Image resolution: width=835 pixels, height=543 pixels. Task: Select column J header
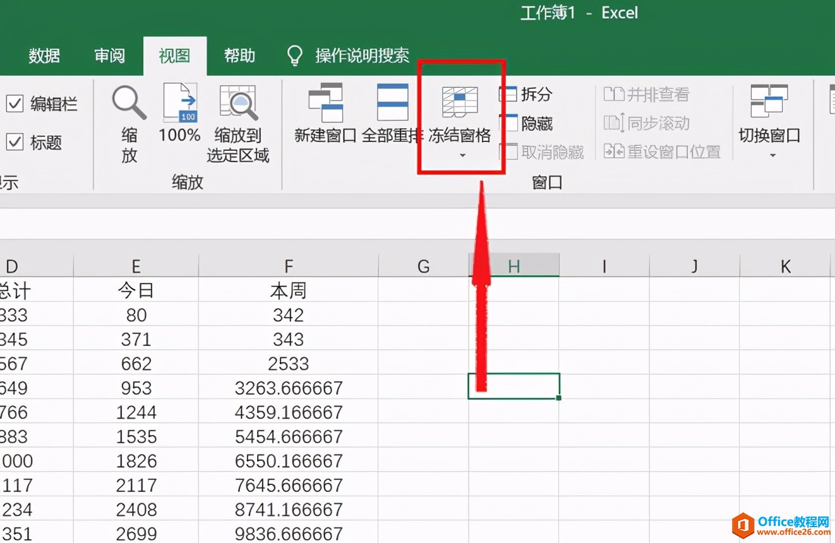pos(694,266)
